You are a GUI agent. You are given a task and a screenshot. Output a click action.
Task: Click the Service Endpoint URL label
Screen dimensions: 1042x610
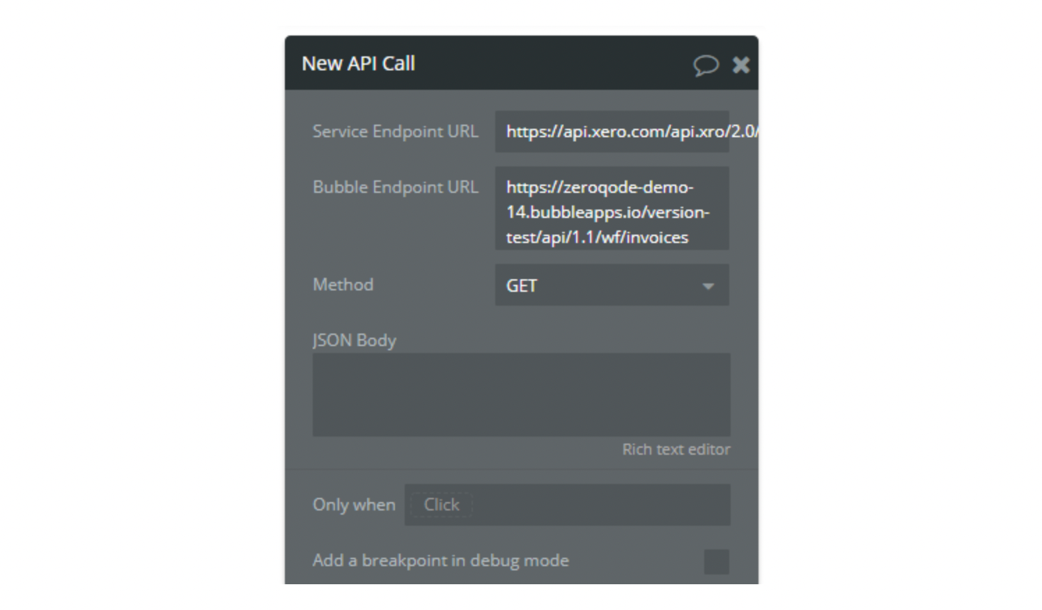[396, 132]
